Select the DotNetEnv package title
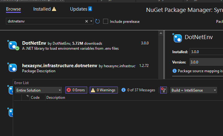The width and height of the screenshot is (223, 136). [x=34, y=43]
